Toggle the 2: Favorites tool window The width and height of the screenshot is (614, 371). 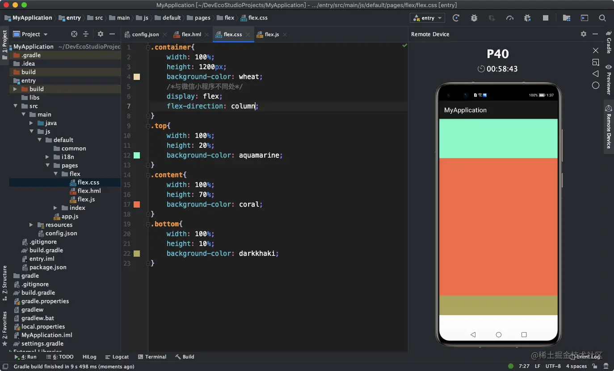click(4, 329)
